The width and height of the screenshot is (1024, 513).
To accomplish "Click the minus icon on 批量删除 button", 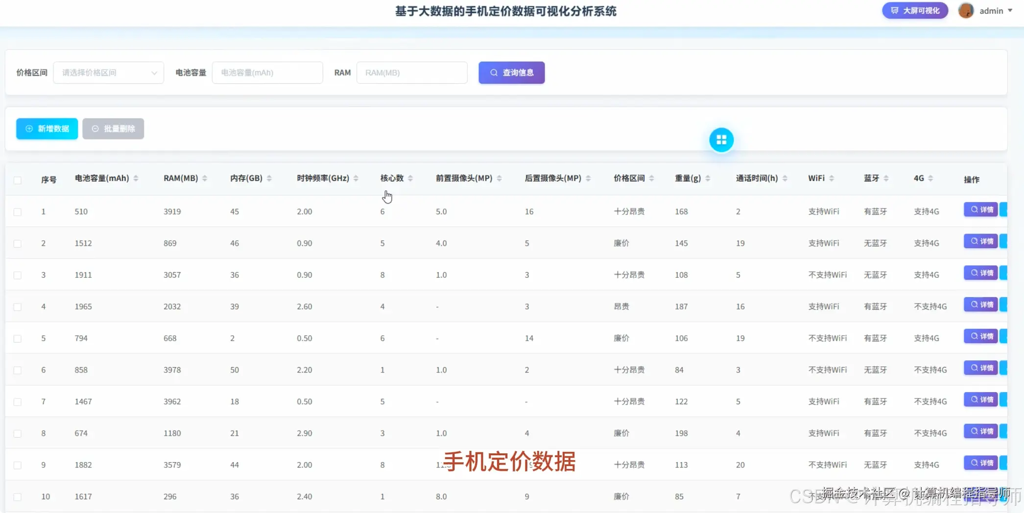I will point(95,129).
